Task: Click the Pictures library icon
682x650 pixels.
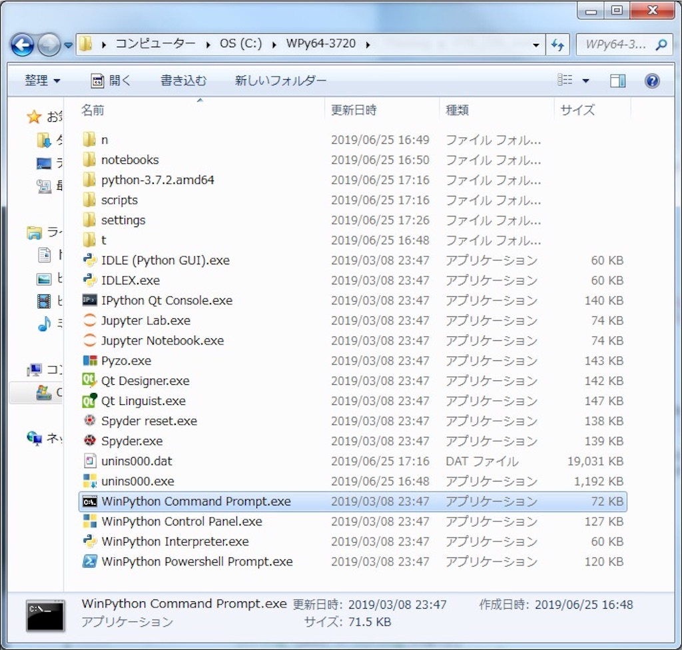Action: click(44, 278)
